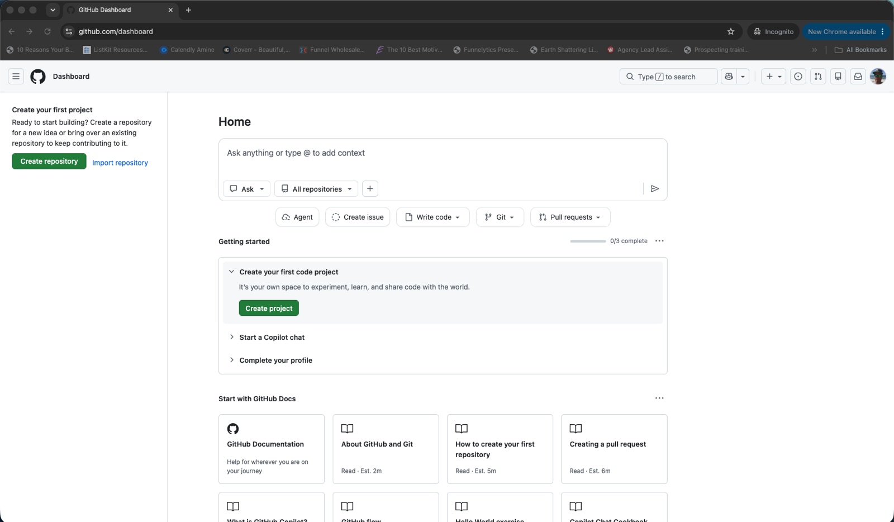Open the Issues icon in header

pos(798,77)
